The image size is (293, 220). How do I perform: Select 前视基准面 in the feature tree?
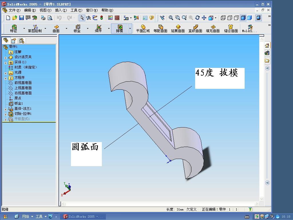click(20, 83)
